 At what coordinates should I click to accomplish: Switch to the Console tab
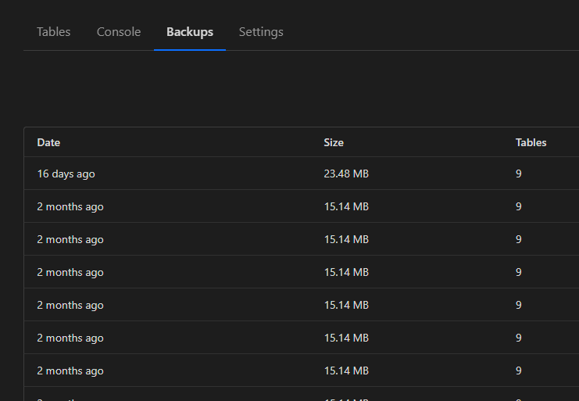coord(119,32)
